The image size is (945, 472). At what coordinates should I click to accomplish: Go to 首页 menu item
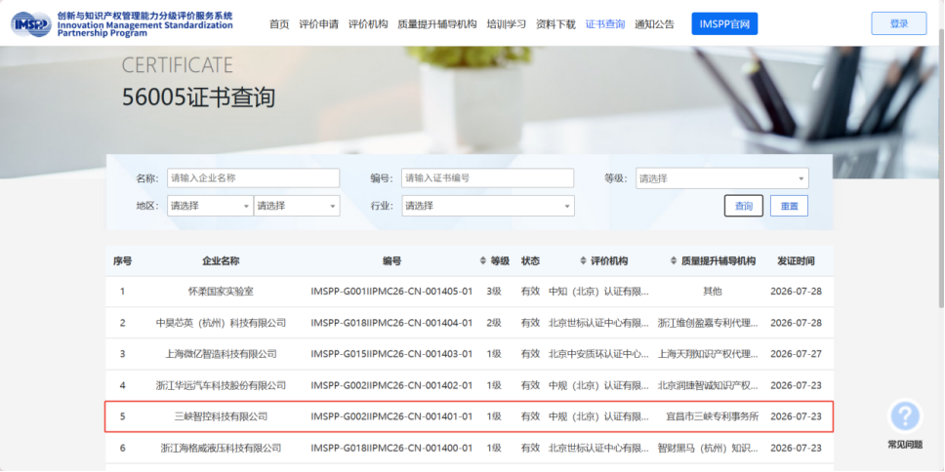click(279, 24)
